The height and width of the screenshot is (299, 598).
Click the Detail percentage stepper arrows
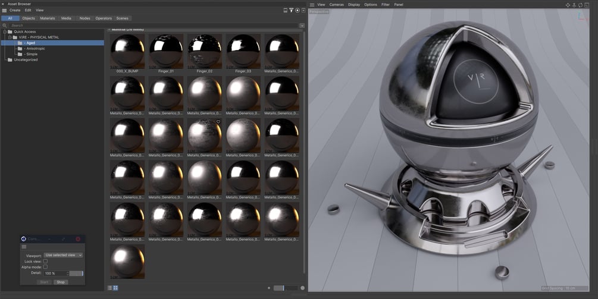point(67,273)
